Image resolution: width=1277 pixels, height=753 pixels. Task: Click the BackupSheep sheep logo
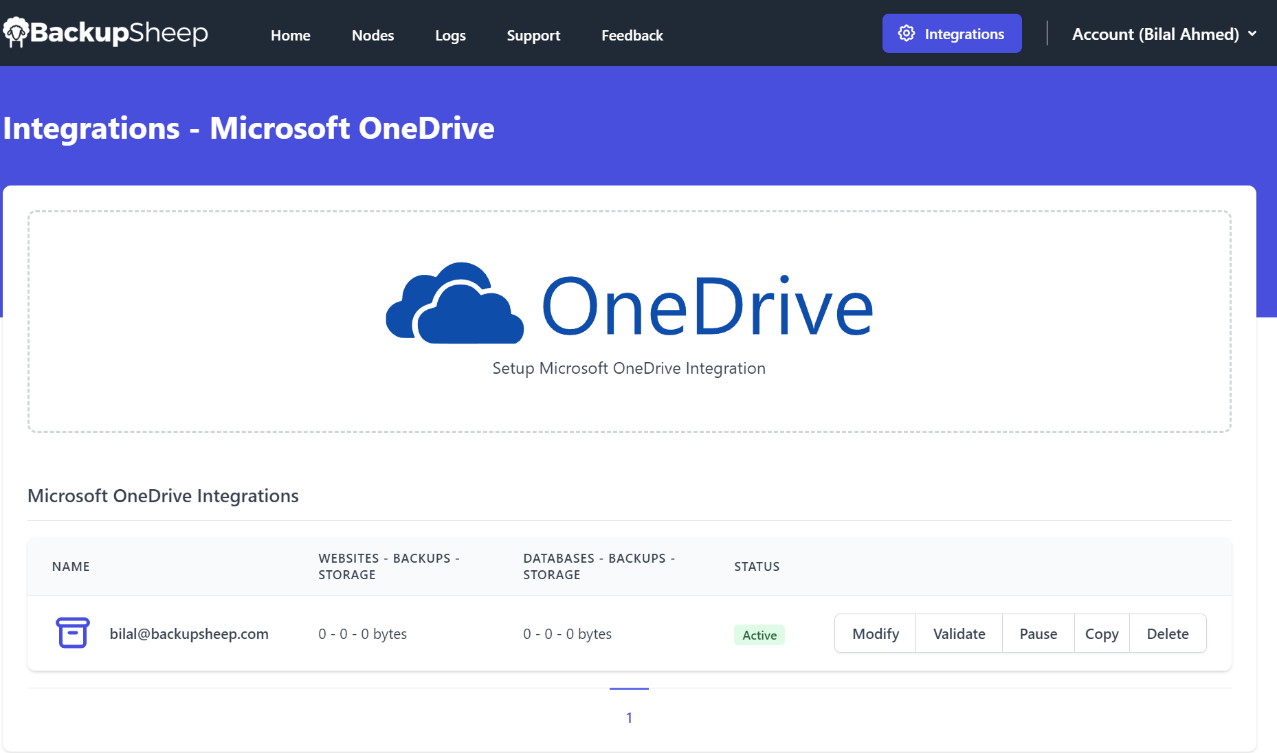click(x=16, y=32)
